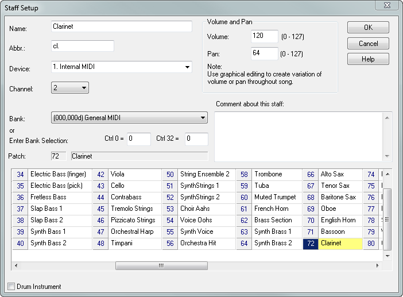Click the Volume value field
Viewport: 403px width, 297px height.
[x=264, y=37]
